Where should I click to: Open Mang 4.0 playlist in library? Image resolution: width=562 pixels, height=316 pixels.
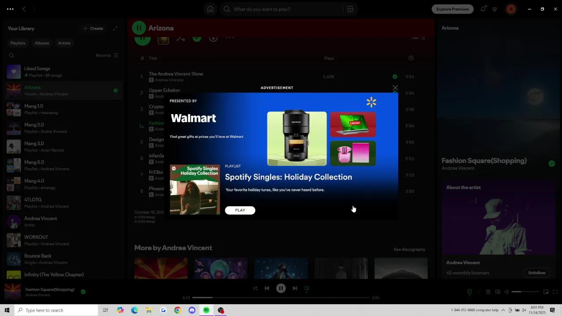[x=63, y=184]
